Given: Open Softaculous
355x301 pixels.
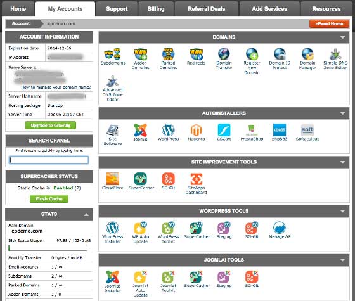Looking at the screenshot, I should pos(307,132).
